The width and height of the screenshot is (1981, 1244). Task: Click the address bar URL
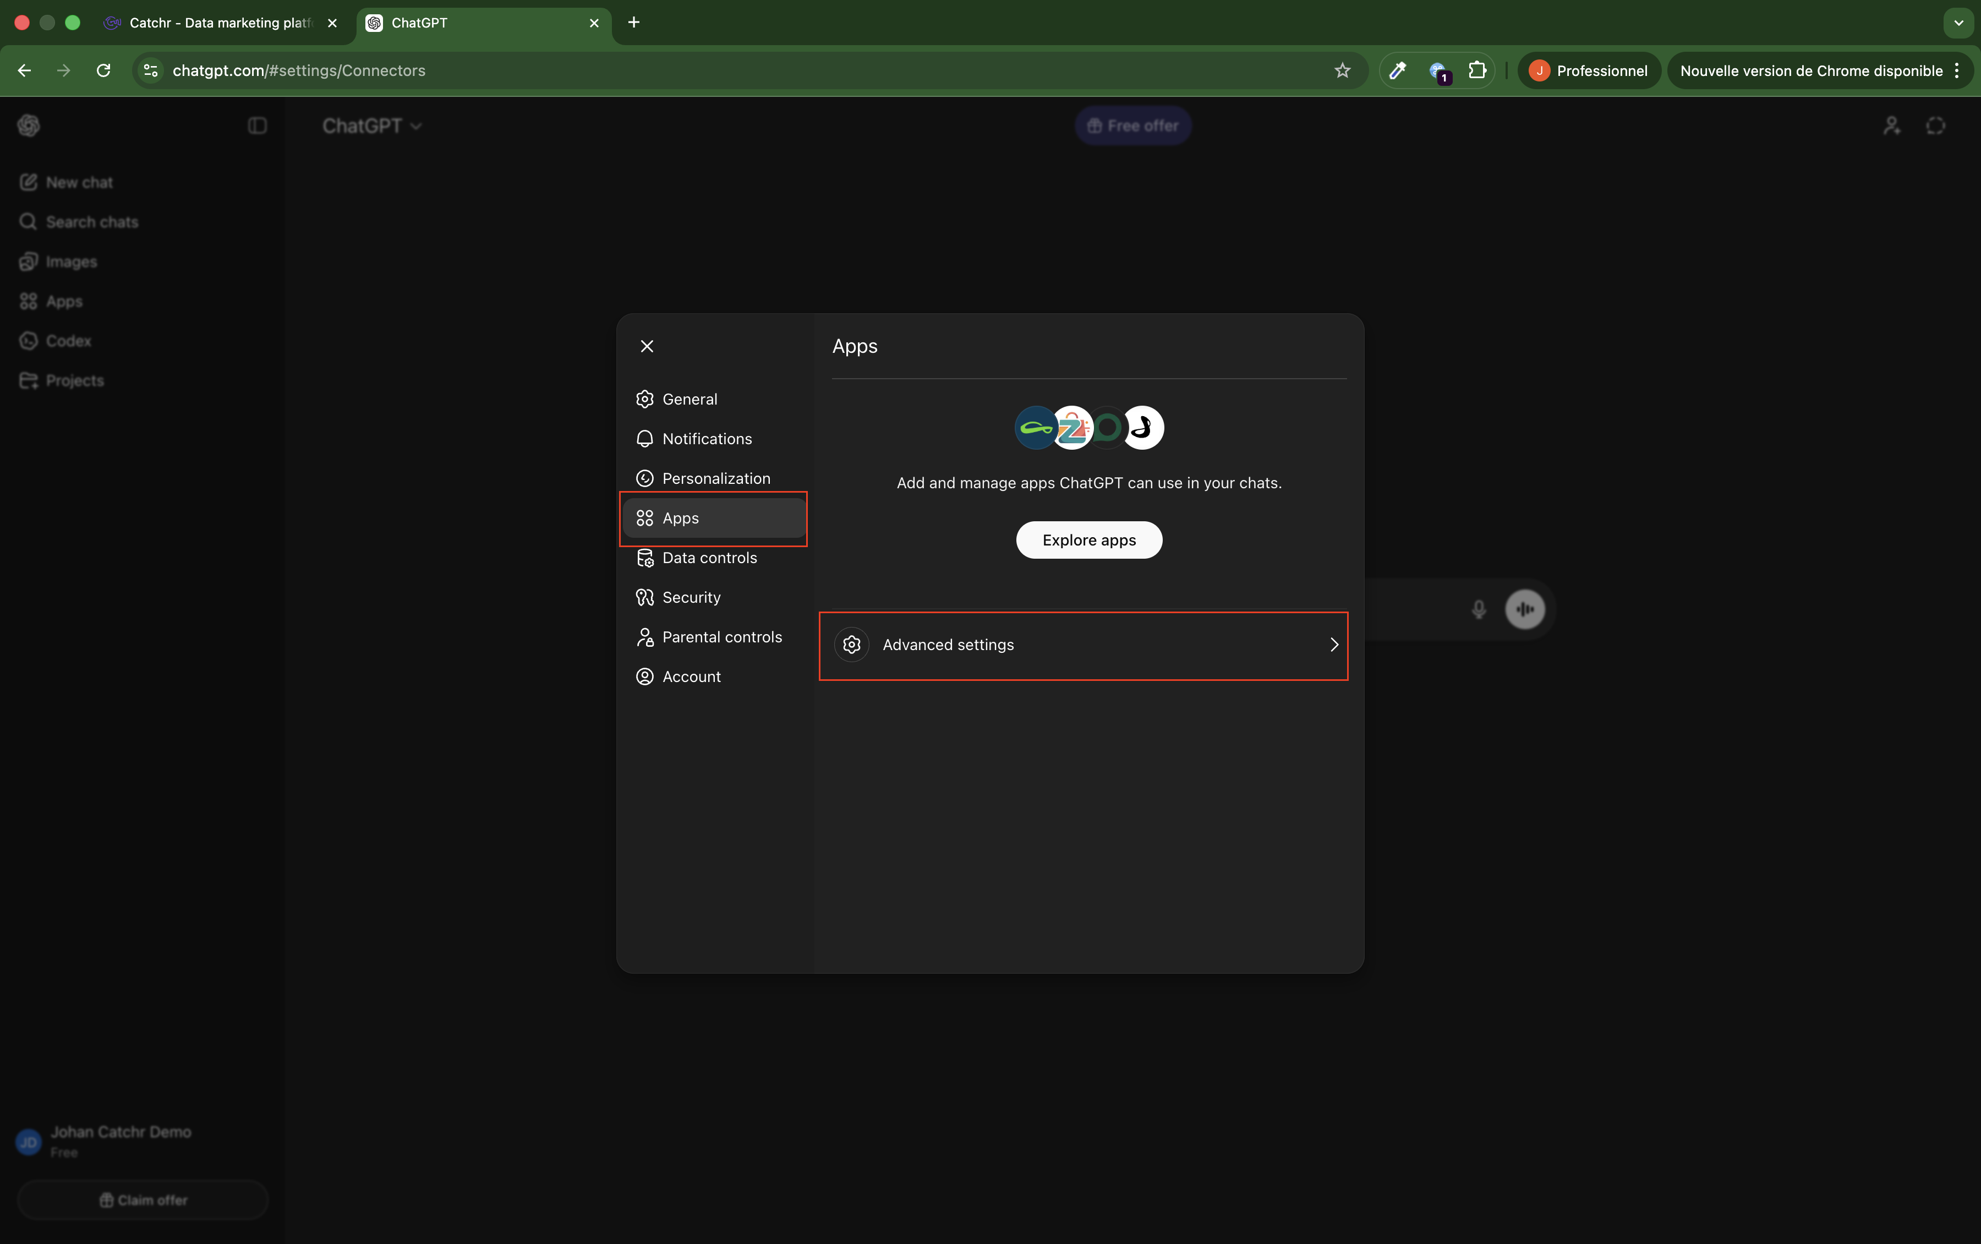click(x=298, y=71)
